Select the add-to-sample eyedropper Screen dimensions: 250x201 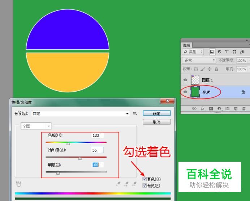(126, 184)
